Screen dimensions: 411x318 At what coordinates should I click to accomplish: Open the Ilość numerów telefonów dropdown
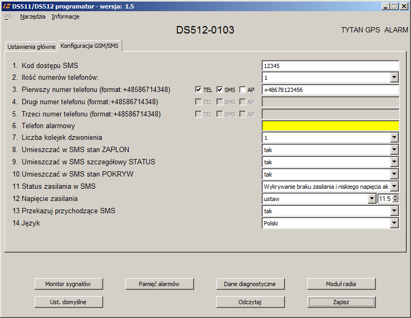[x=394, y=78]
